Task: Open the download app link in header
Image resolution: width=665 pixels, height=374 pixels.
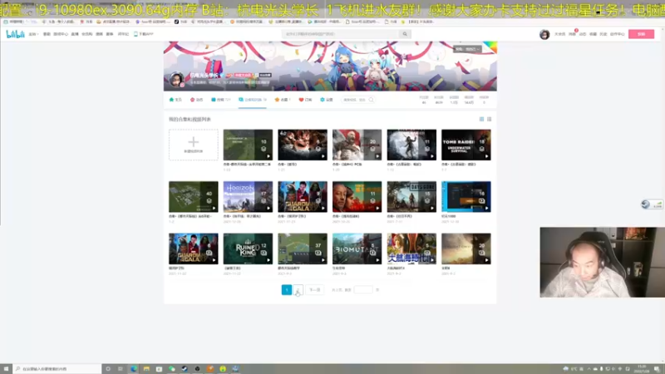Action: [x=143, y=34]
